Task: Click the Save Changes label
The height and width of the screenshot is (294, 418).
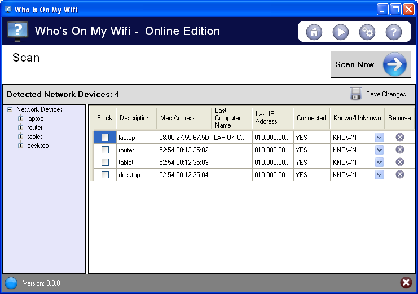Action: tap(386, 94)
